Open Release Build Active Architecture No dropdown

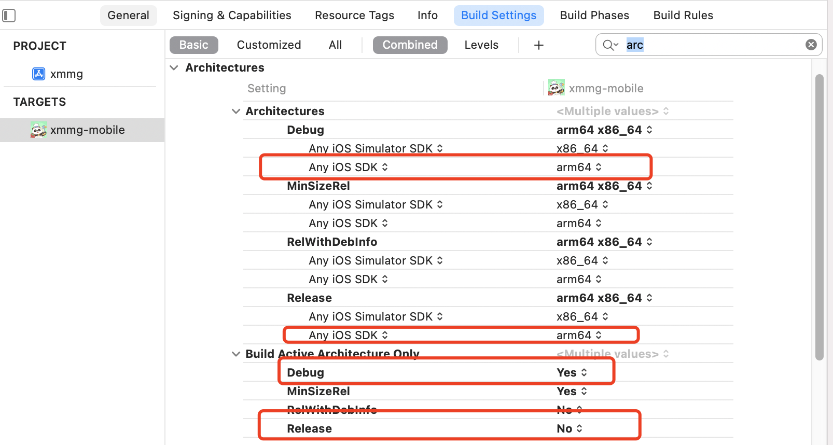tap(570, 428)
